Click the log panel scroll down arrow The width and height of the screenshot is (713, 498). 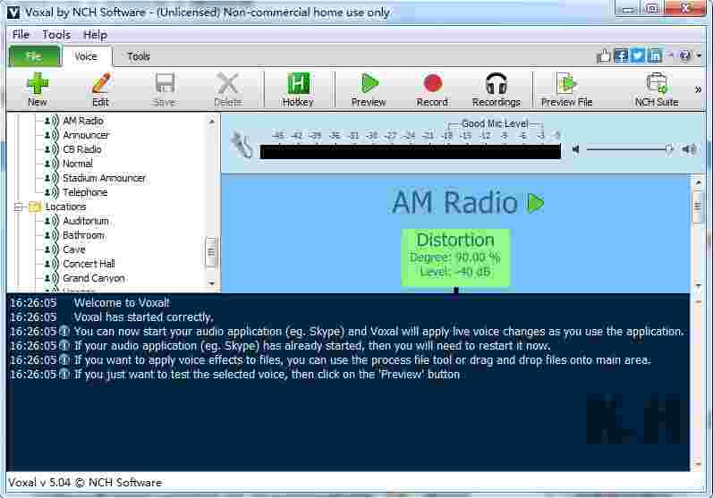click(698, 465)
